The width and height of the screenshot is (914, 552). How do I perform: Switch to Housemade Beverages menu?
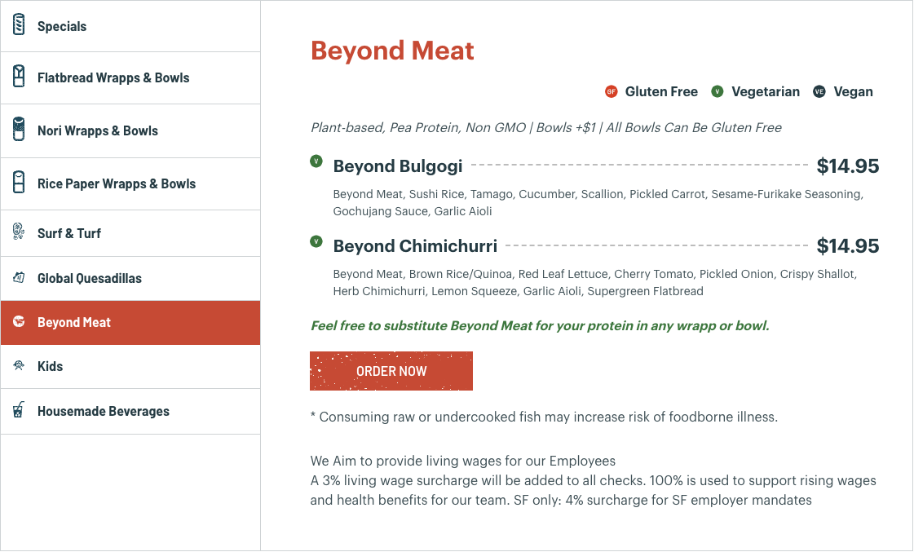104,411
